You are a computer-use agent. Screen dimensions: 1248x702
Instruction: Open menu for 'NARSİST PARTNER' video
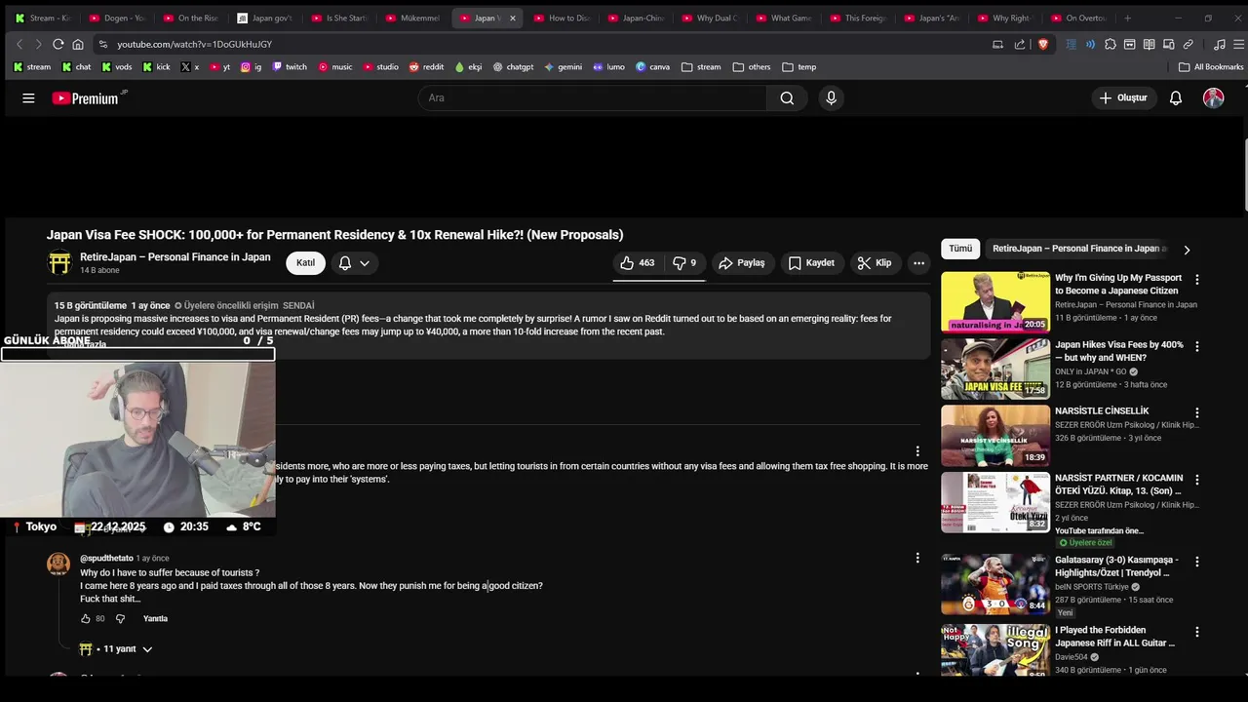click(1197, 480)
